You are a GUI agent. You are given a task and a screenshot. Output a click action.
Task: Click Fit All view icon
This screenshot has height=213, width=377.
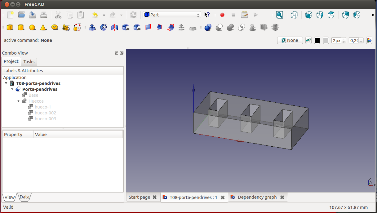(x=279, y=15)
